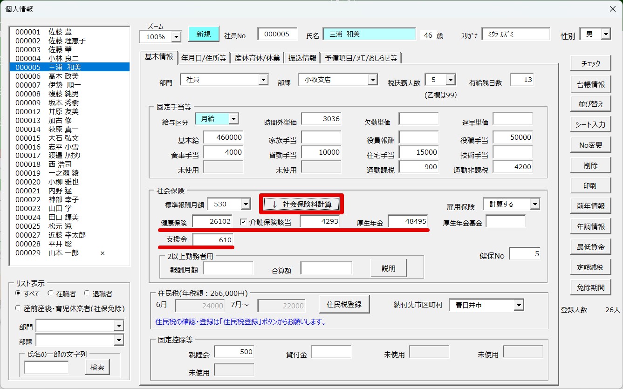The width and height of the screenshot is (623, 389).
Task: Select the すべて radio button
Action: pyautogui.click(x=18, y=293)
